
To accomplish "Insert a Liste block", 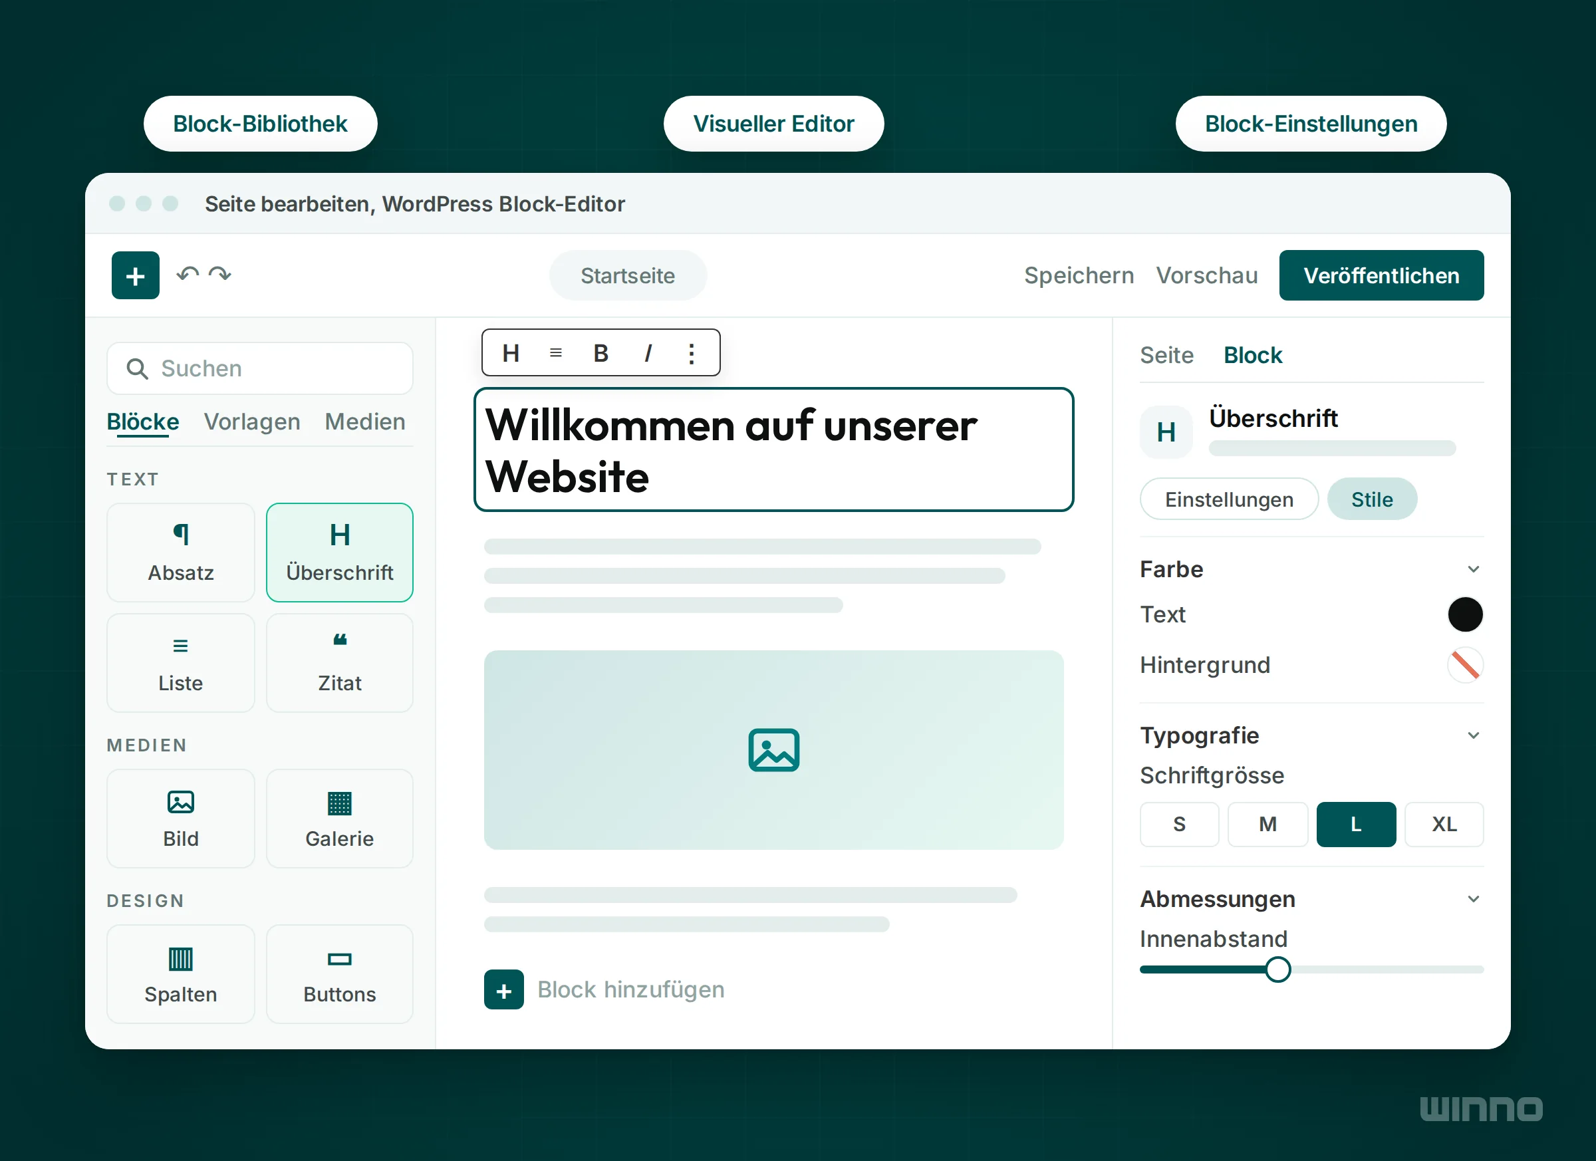I will click(x=181, y=663).
